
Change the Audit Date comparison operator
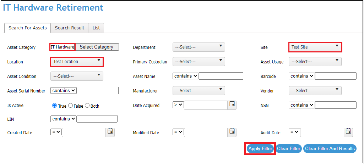pyautogui.click(x=295, y=132)
